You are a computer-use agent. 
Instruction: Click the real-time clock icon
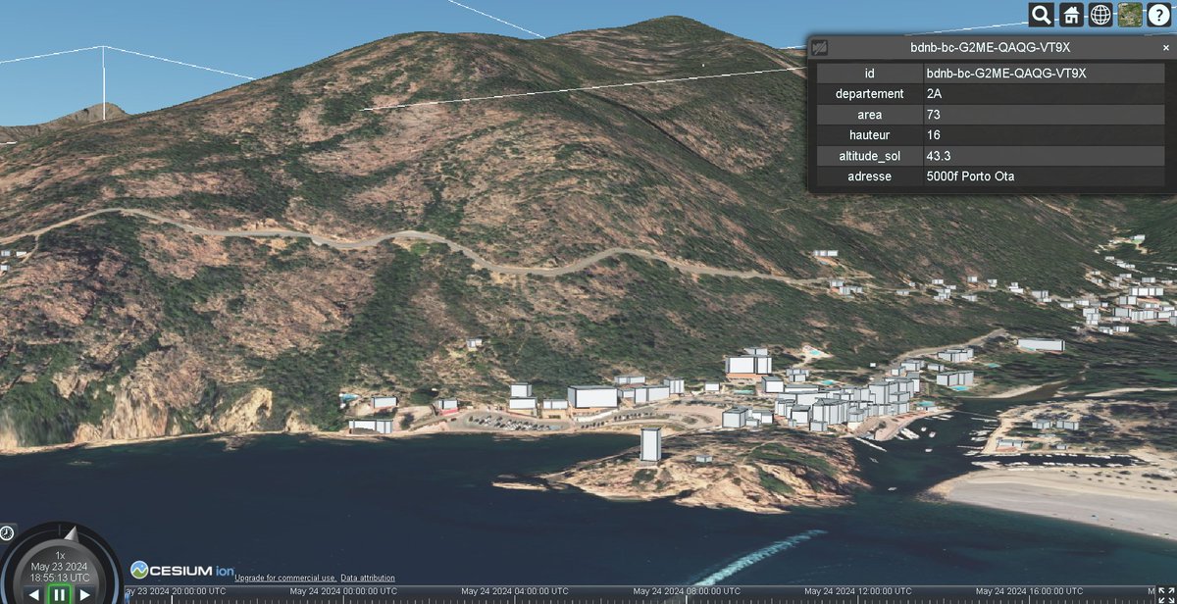point(7,532)
